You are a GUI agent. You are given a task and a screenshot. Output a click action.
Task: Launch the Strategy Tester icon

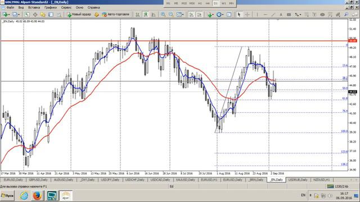pos(58,15)
